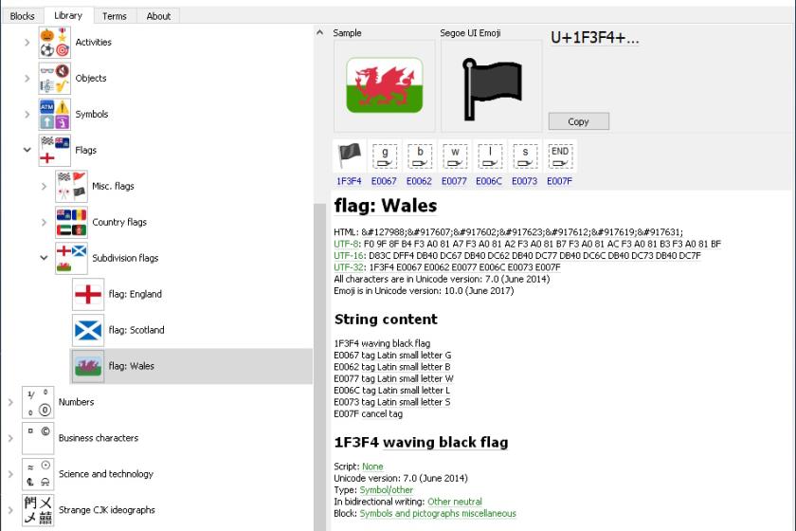Click the Country flags icon
Screen dimensions: 796x531
coord(71,223)
